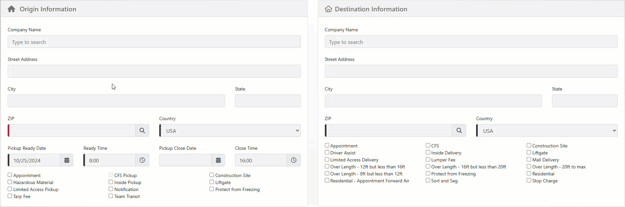
Task: Focus the origin ZIP input field
Action: 72,130
